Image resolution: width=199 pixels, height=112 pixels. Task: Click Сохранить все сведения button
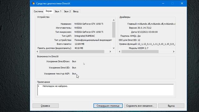pyautogui.click(x=140, y=106)
